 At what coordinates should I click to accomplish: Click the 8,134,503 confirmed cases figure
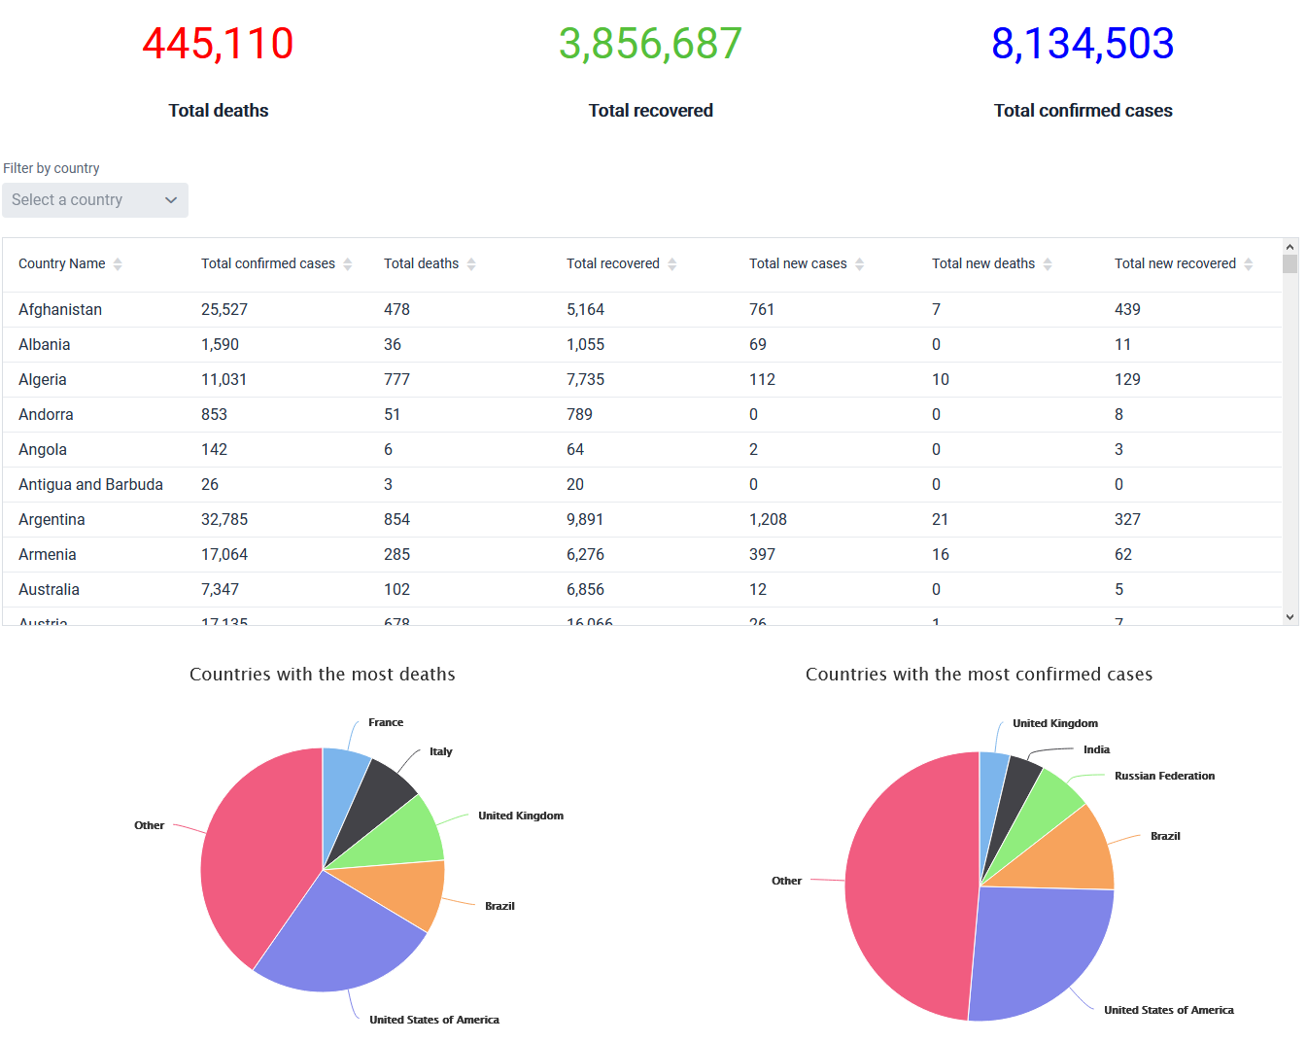pos(1083,44)
